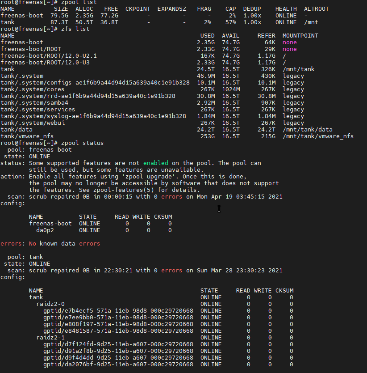Viewport: 367px width, 373px height.
Task: Click the 'zpool status' command text
Action: pos(82,143)
